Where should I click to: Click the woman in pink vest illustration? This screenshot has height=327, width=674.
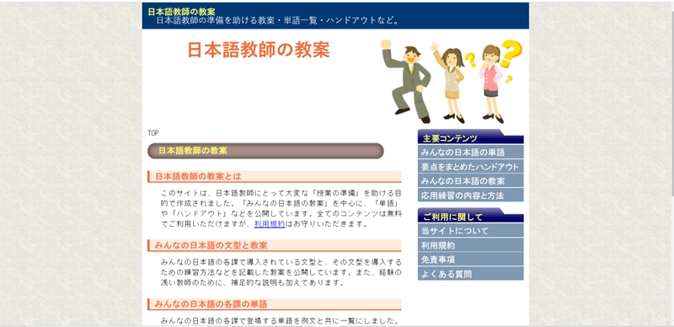[x=492, y=84]
